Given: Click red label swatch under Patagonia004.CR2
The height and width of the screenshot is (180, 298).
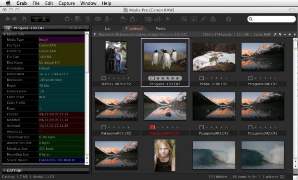Looking at the screenshot, I should (152, 127).
